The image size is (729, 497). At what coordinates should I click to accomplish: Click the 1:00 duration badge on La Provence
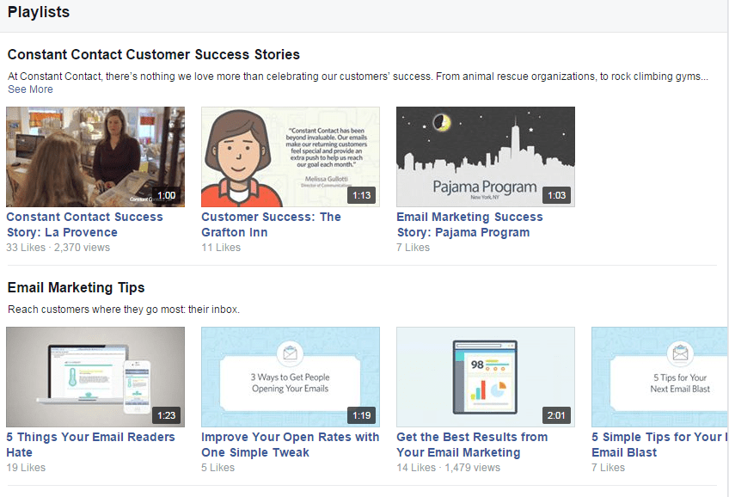(x=167, y=195)
